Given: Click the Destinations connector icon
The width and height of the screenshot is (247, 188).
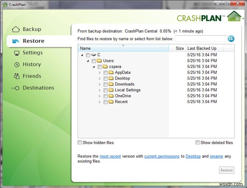Looking at the screenshot, I should [16, 88].
